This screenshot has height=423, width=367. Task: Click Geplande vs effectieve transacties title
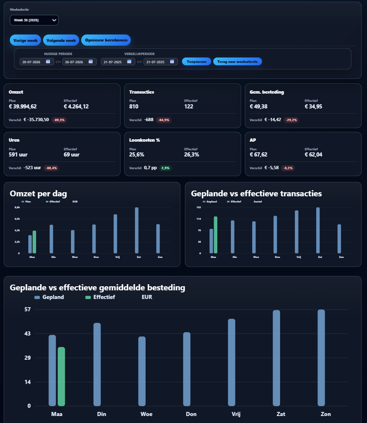(256, 194)
